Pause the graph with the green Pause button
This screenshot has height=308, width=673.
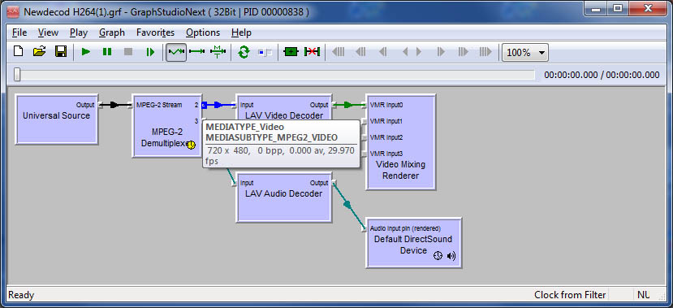pyautogui.click(x=107, y=52)
